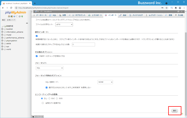Click the お気に入り favorites button
Screen dimensions: 187x118
point(11,20)
